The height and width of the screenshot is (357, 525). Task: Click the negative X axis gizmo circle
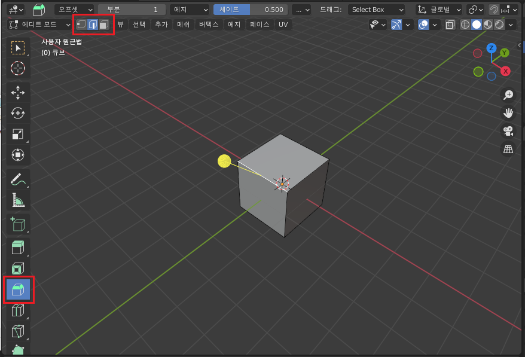tap(477, 53)
